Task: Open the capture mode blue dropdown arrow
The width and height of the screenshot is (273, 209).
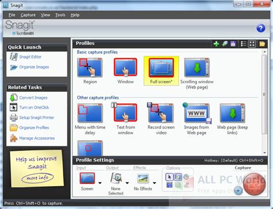Action: pos(238,191)
